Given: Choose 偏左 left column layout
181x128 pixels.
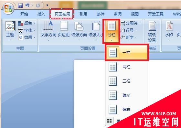Looking at the screenshot, I should click(126, 95).
